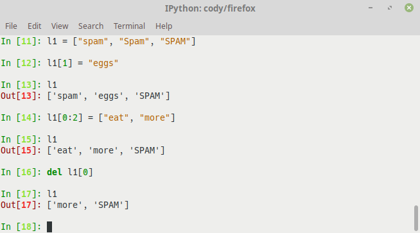Click the "eggs" string on line 12
The height and width of the screenshot is (233, 420).
click(103, 64)
